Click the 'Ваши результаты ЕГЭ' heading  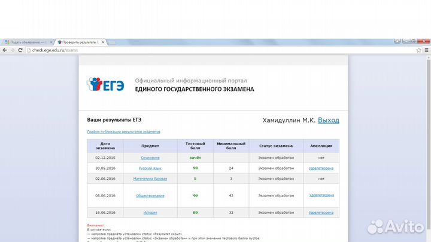114,120
